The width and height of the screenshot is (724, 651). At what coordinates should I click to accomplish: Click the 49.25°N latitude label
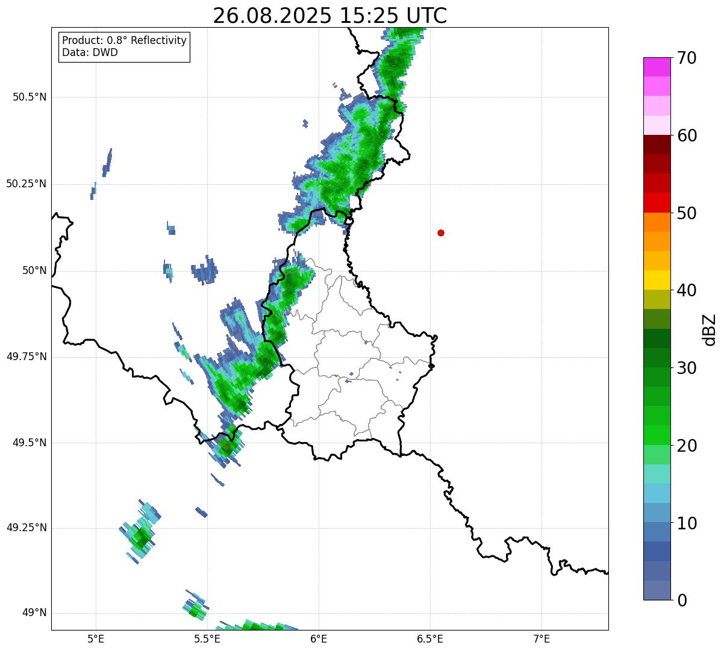(x=27, y=528)
